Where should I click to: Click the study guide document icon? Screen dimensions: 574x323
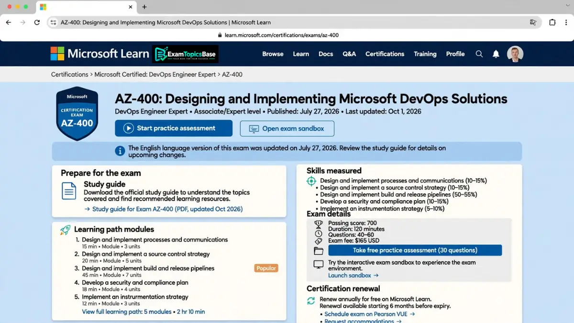69,191
